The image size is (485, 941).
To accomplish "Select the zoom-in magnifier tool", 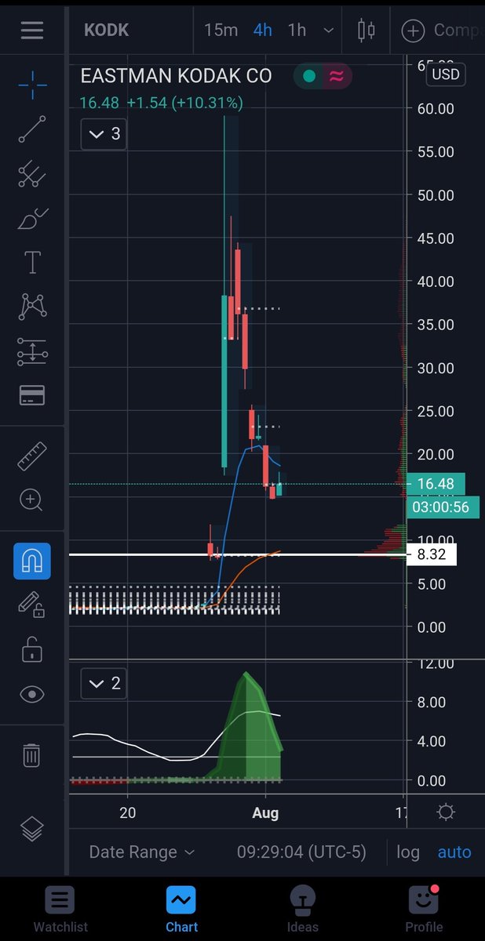I will pyautogui.click(x=32, y=500).
